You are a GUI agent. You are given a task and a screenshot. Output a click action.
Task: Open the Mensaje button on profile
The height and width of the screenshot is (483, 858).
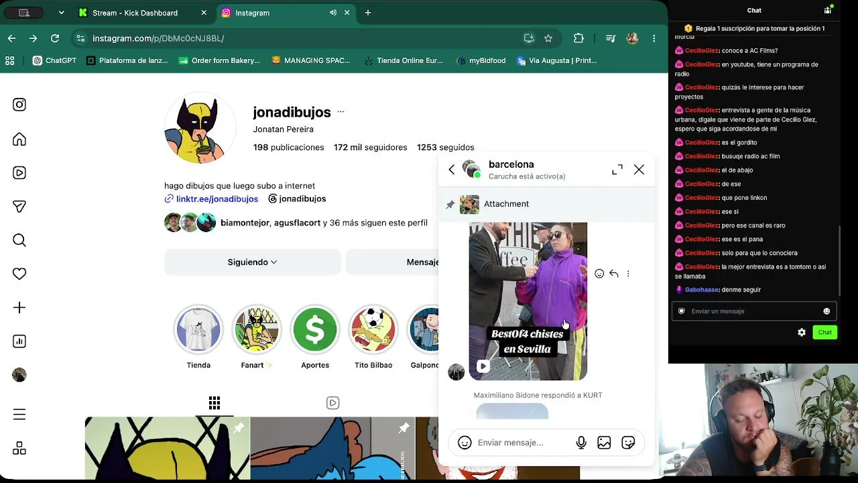click(x=422, y=262)
